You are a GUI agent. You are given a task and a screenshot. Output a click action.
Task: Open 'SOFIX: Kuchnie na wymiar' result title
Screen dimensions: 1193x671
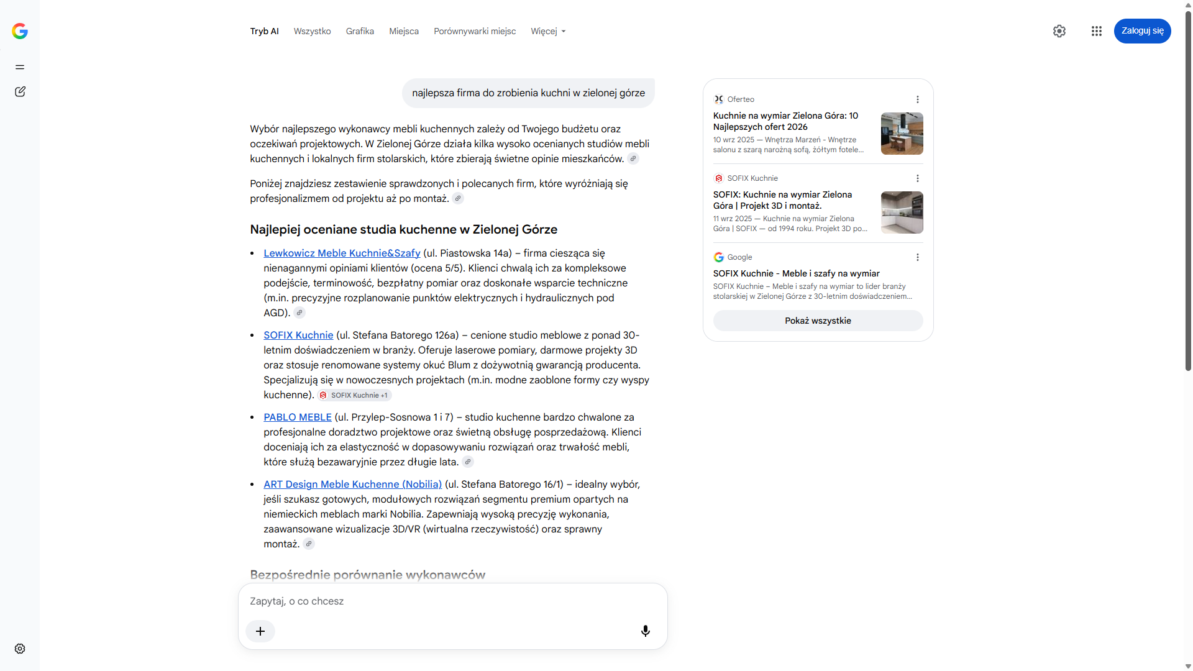click(x=782, y=200)
